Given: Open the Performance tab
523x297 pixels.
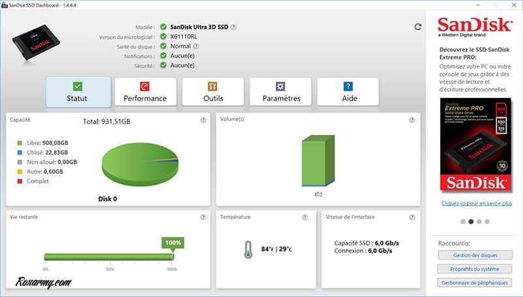Looking at the screenshot, I should point(145,92).
